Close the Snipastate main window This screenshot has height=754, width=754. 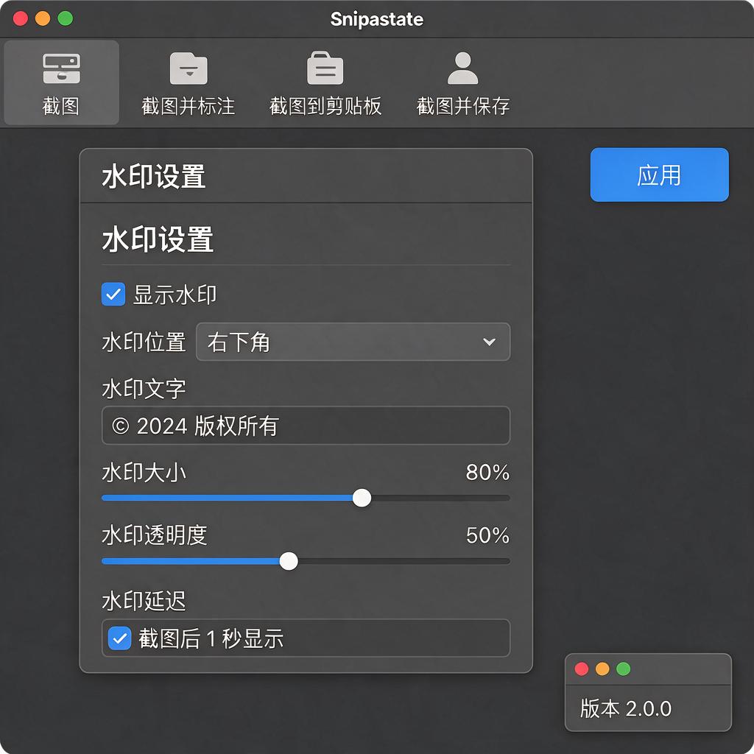pyautogui.click(x=20, y=18)
